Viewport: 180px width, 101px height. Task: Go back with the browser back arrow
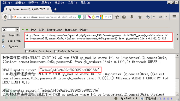click(x=5, y=17)
